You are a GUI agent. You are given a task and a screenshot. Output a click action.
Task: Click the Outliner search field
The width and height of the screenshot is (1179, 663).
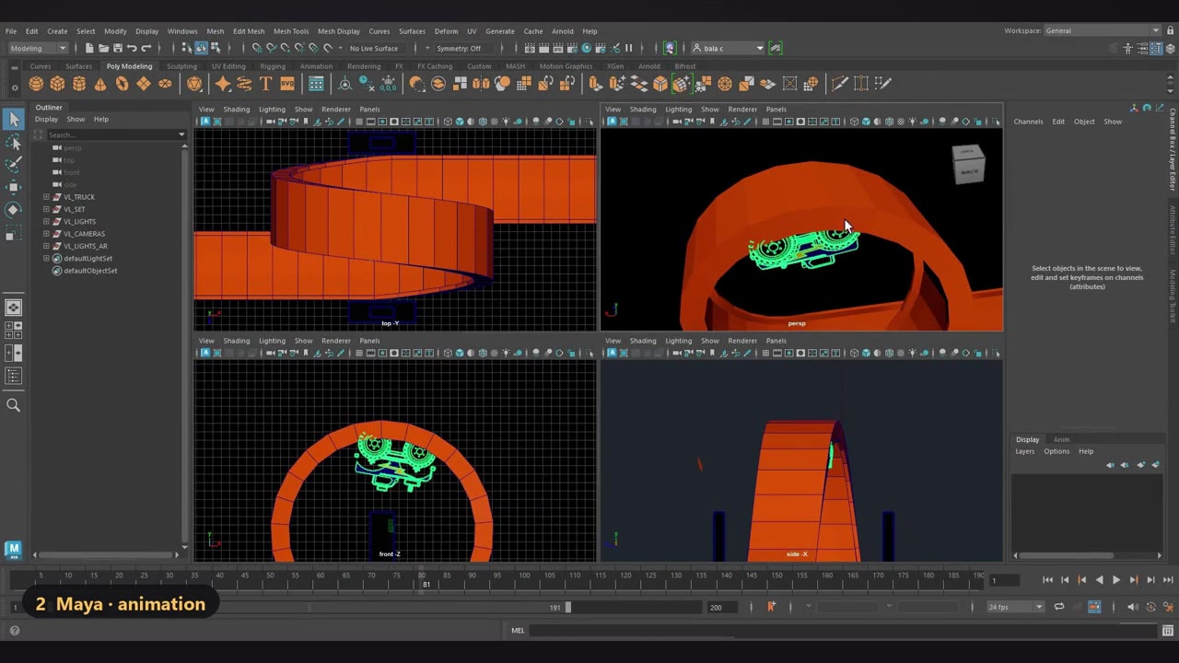coord(114,135)
